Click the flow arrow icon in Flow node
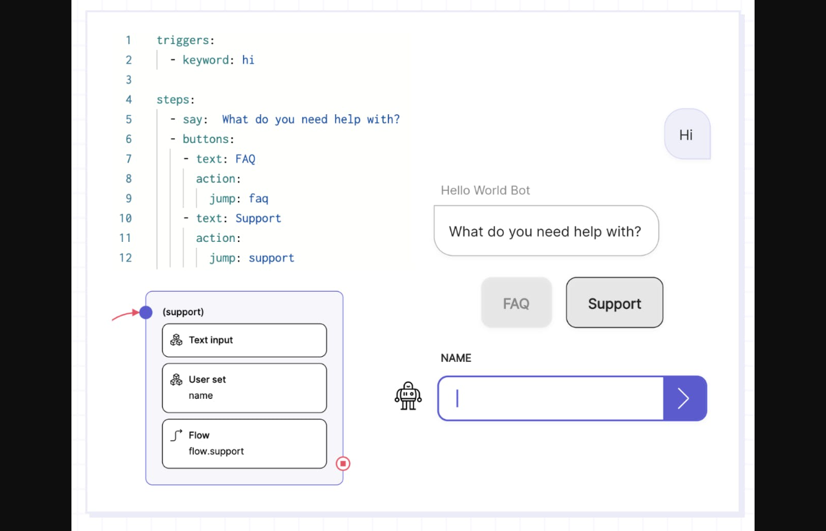This screenshot has width=826, height=531. click(177, 435)
